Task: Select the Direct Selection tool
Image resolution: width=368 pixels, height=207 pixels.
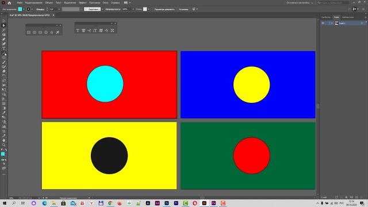Action: 4,25
